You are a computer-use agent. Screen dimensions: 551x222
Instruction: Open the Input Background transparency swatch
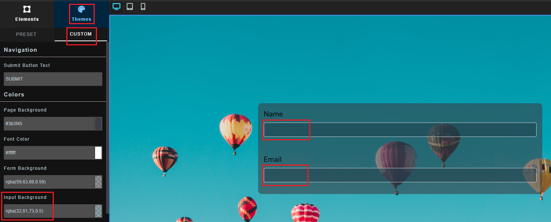pyautogui.click(x=99, y=211)
